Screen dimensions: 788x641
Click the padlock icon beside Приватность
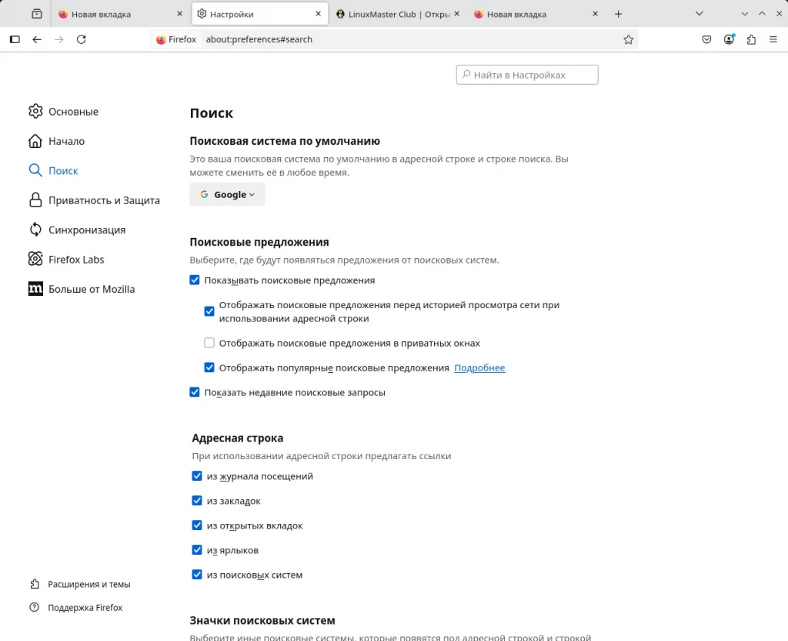35,200
